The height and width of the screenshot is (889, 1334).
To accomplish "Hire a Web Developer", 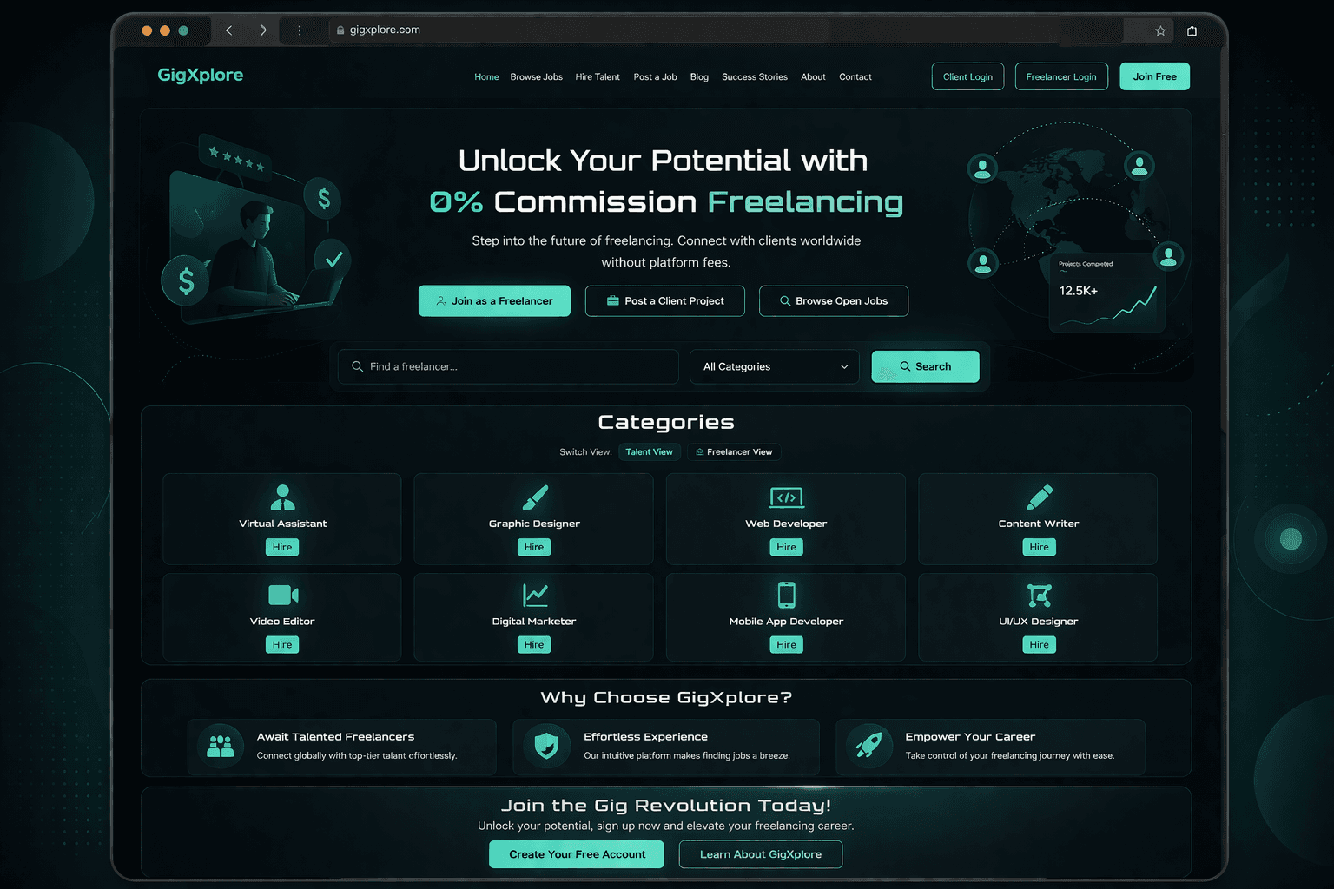I will pos(786,547).
